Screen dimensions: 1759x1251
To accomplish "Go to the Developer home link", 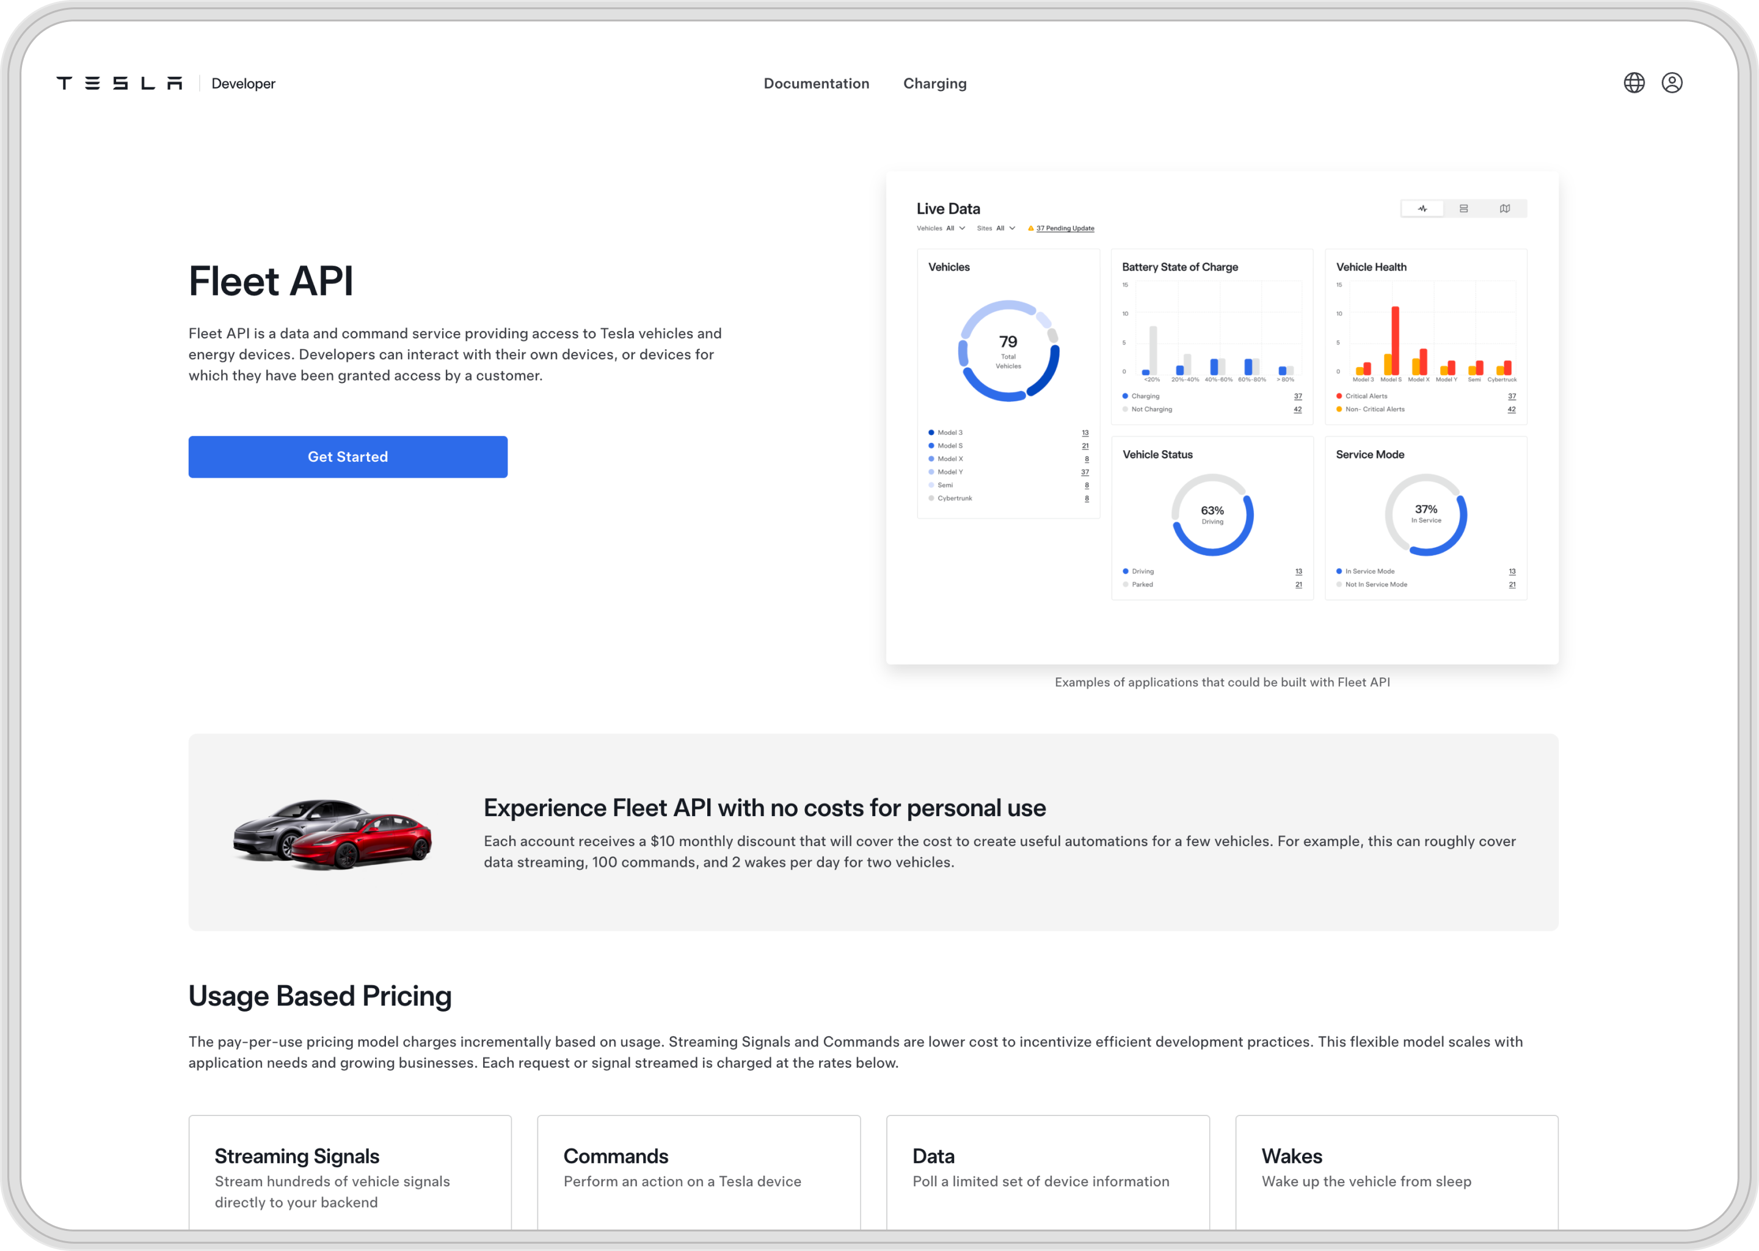I will click(242, 83).
